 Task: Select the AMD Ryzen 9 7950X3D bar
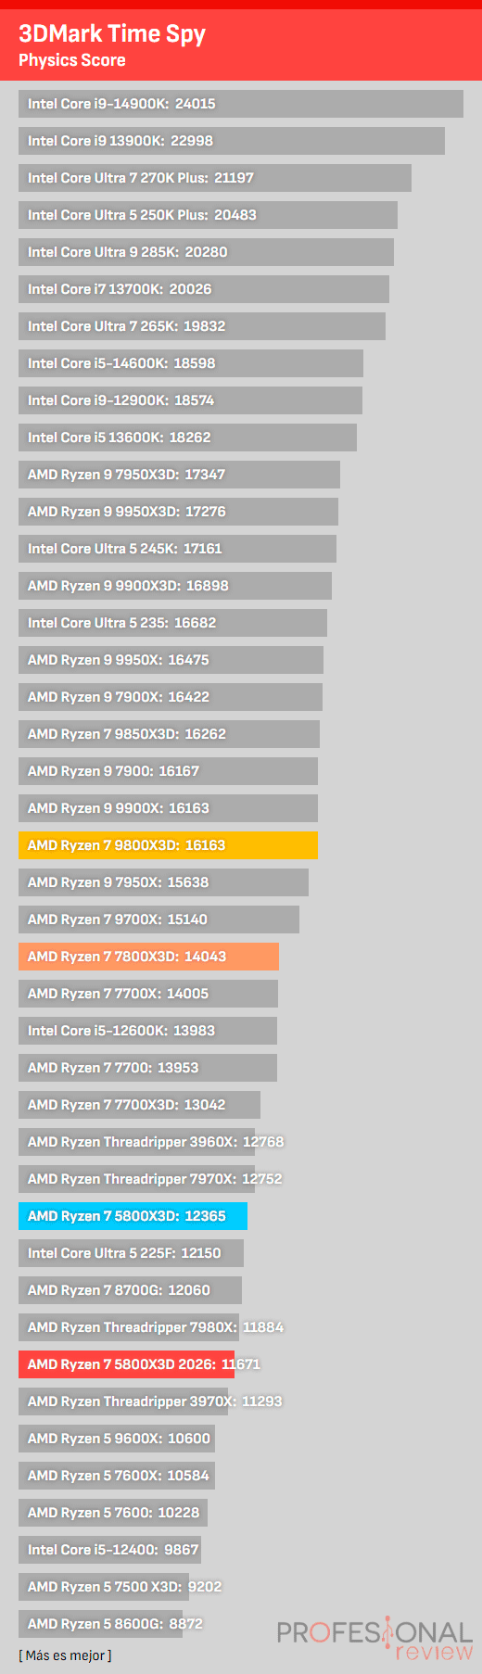179,475
